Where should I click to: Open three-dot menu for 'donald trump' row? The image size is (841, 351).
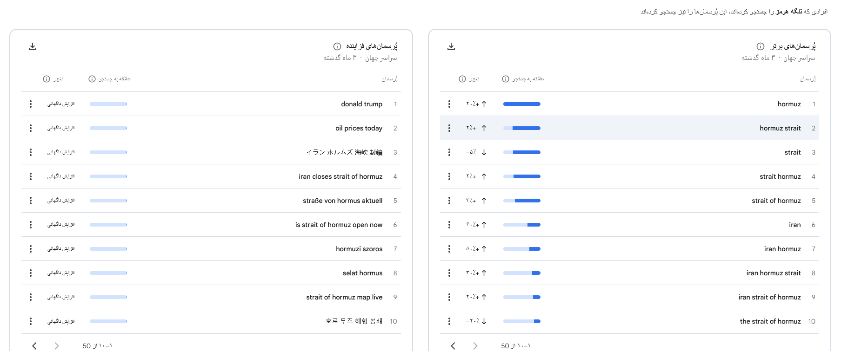point(31,104)
